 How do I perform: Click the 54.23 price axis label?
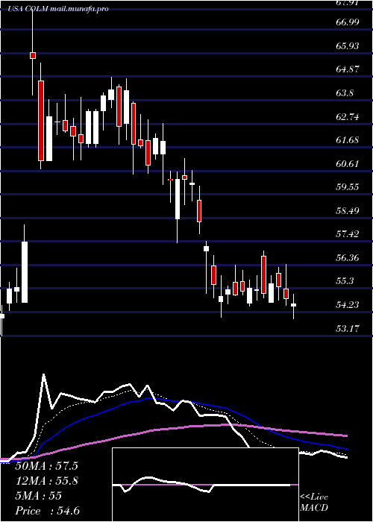[x=348, y=305]
